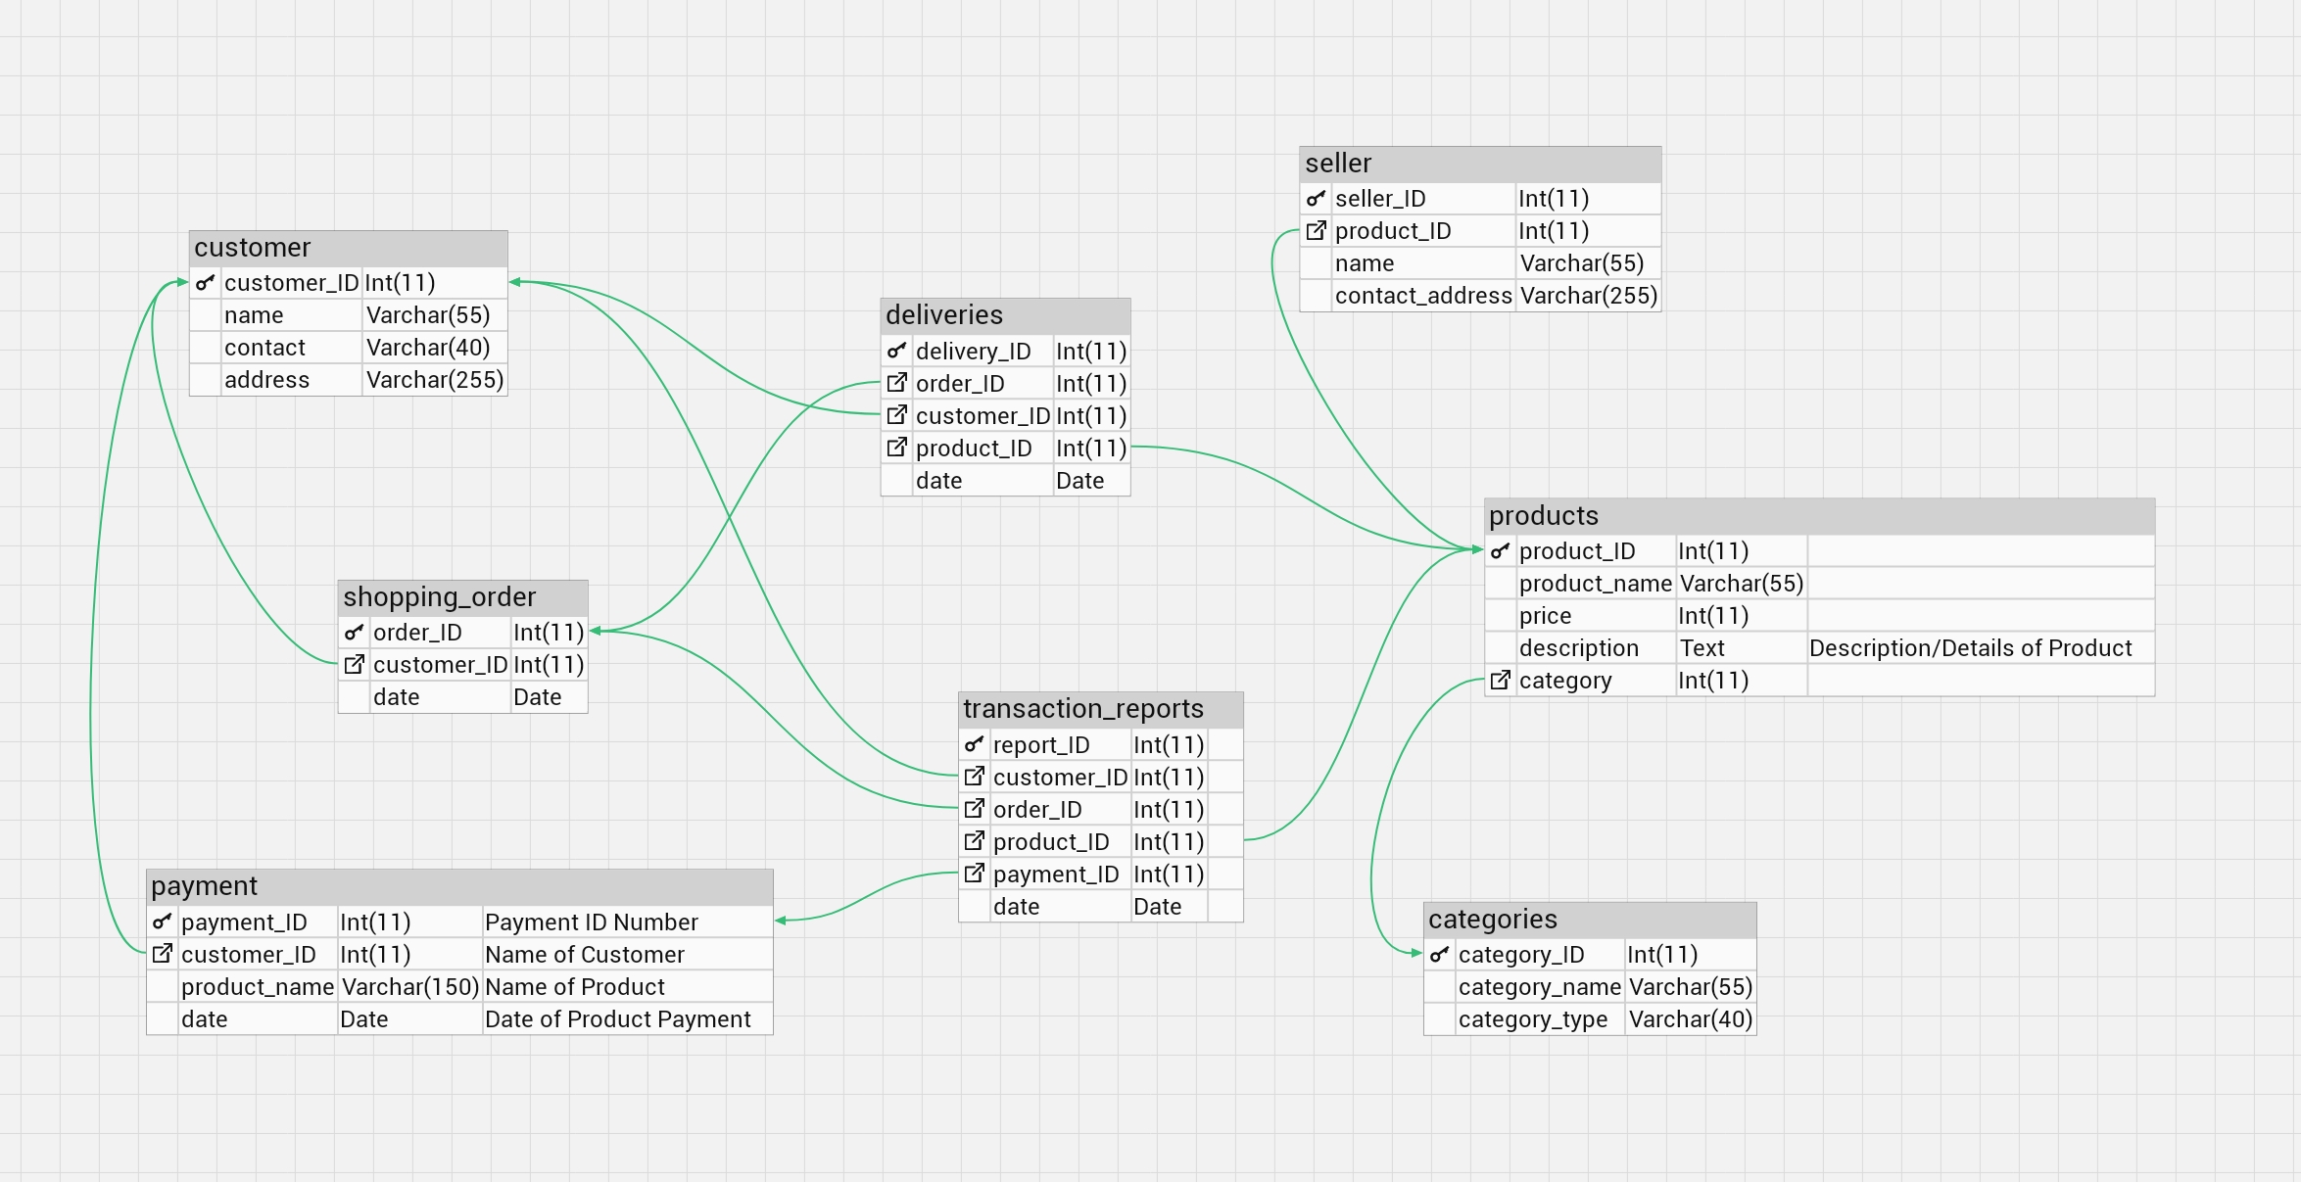Click the primary key icon for report_ID
This screenshot has width=2301, height=1182.
pos(974,745)
